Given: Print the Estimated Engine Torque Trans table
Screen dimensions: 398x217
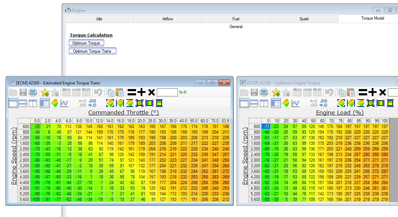Looking at the screenshot, I should [33, 92].
